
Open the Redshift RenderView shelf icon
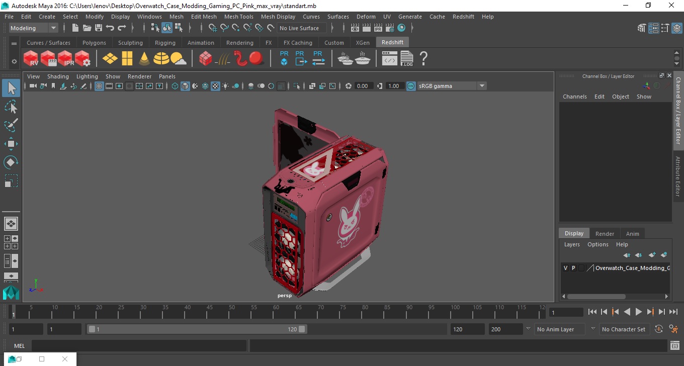click(31, 59)
